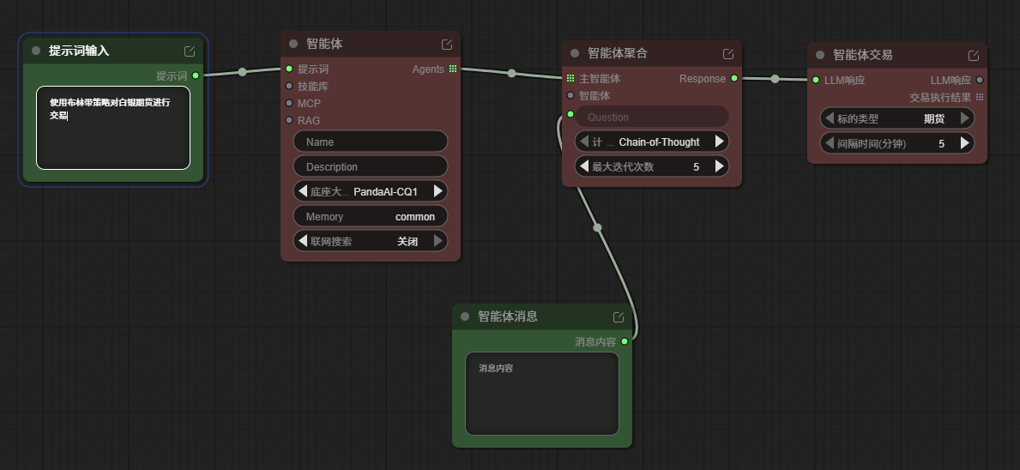Screen dimensions: 1020x470
Task: Decrease 间隔时间(分钟) with the left arrow
Action: coord(830,143)
